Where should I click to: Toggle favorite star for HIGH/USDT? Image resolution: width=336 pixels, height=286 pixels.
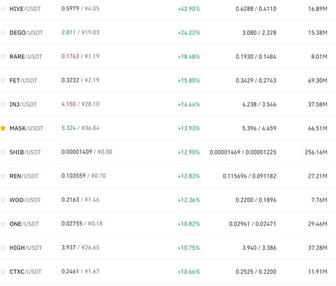[3, 248]
